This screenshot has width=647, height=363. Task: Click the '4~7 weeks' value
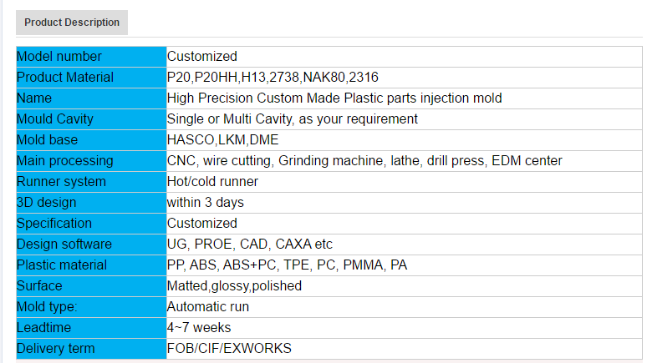tap(199, 328)
